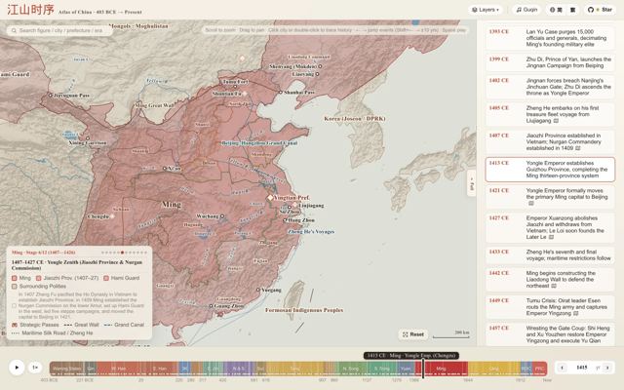This screenshot has height=390, width=624.
Task: Jump to Ming segment on timeline
Action: coord(441,369)
